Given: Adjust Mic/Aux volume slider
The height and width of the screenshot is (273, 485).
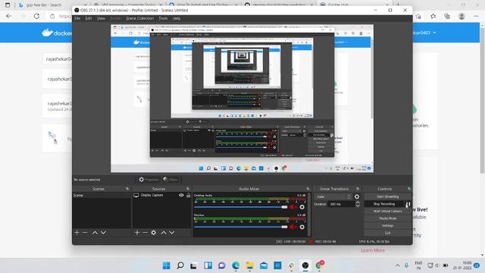Looking at the screenshot, I should [x=241, y=227].
